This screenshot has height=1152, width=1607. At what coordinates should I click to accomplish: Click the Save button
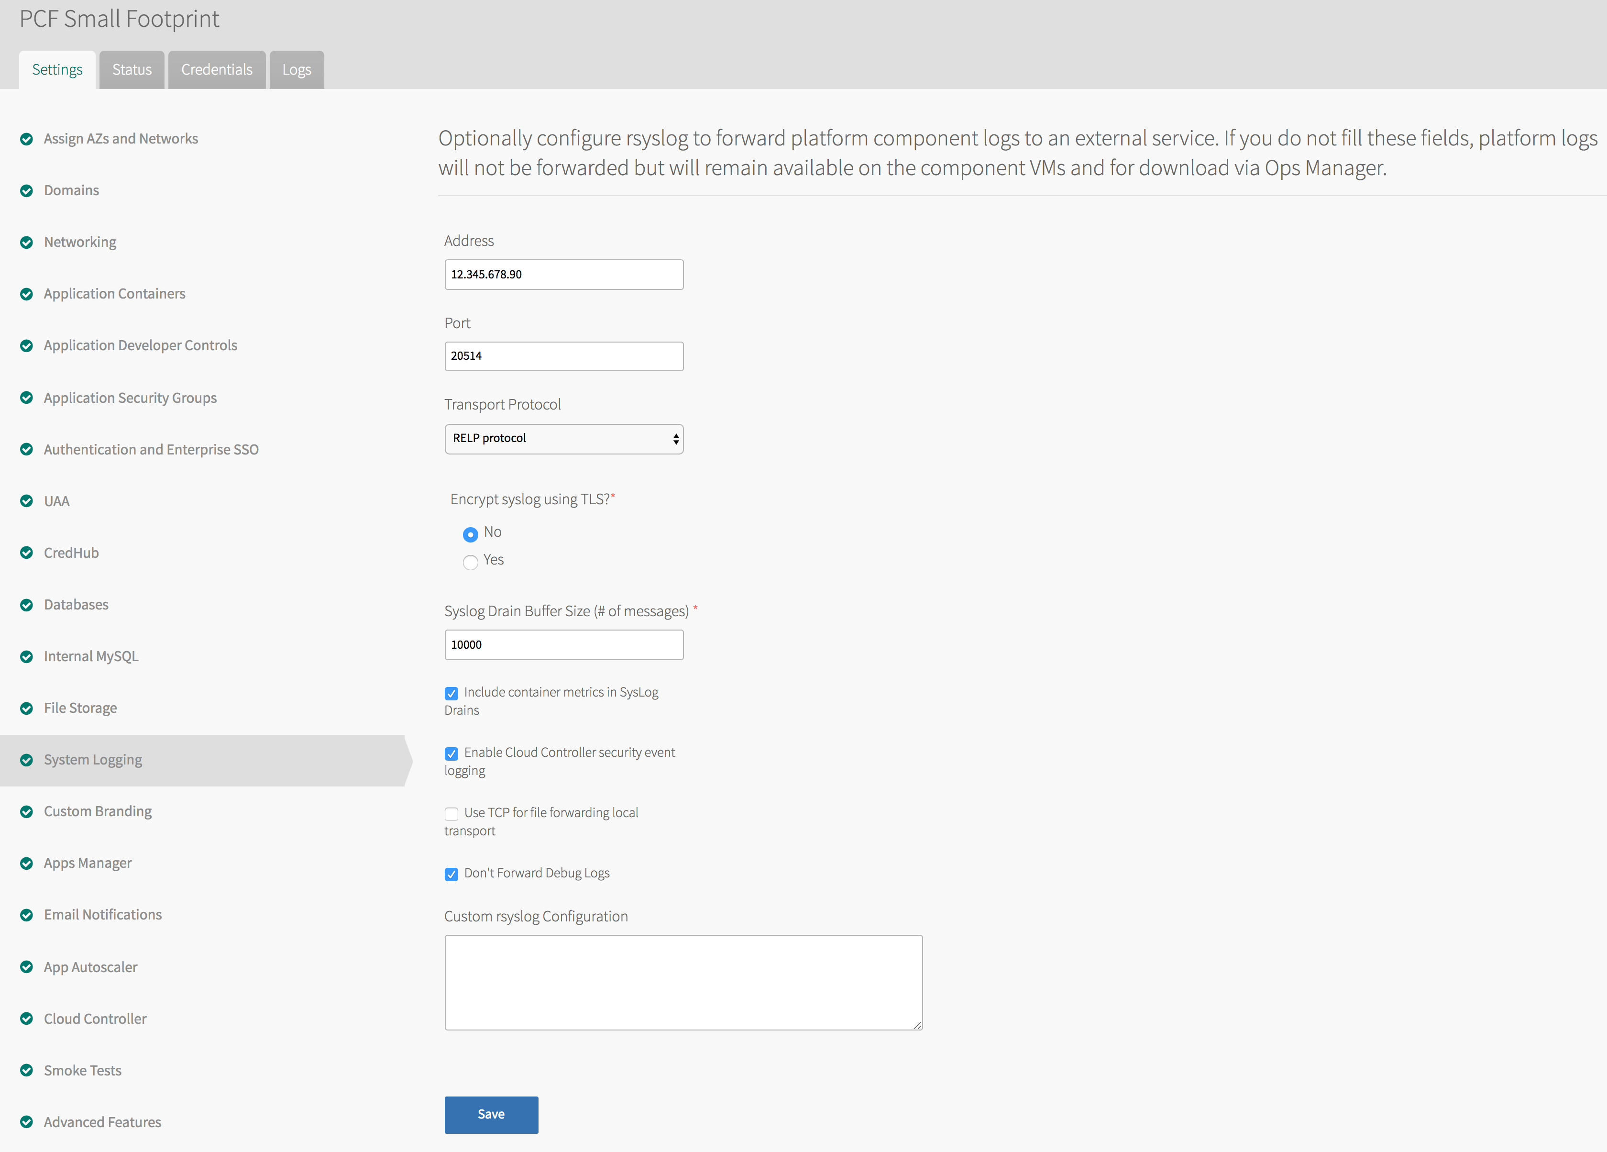pyautogui.click(x=491, y=1114)
